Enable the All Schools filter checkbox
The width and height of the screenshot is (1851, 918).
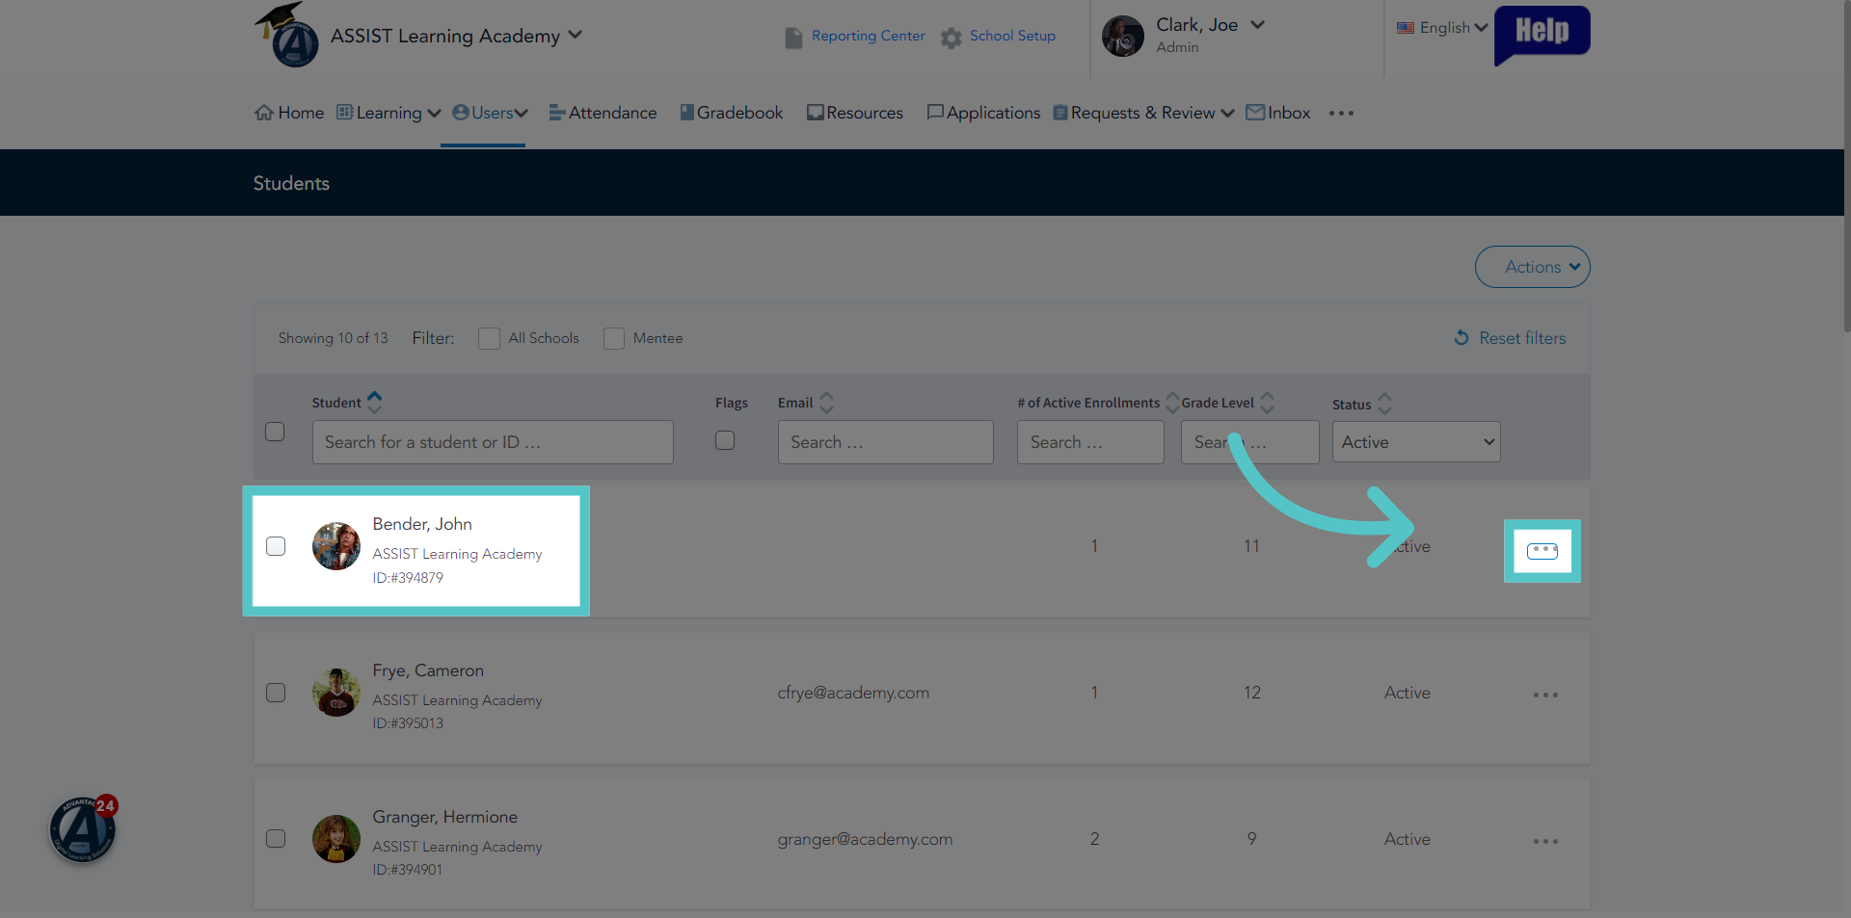tap(489, 338)
